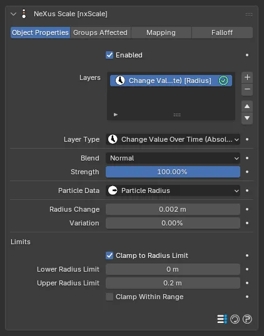This screenshot has height=336, width=264.
Task: Animate the Upper Radius Limit dot
Action: [x=247, y=283]
